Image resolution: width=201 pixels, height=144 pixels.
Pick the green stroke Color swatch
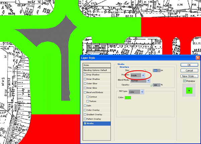(x=128, y=98)
